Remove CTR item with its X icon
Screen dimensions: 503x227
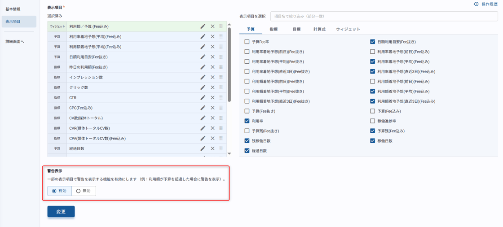212,97
